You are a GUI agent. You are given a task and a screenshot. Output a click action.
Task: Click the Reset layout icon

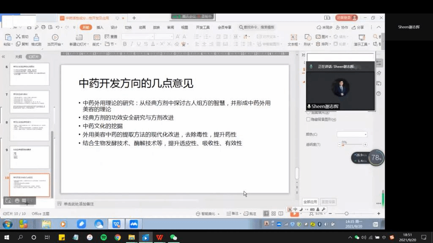[107, 36]
